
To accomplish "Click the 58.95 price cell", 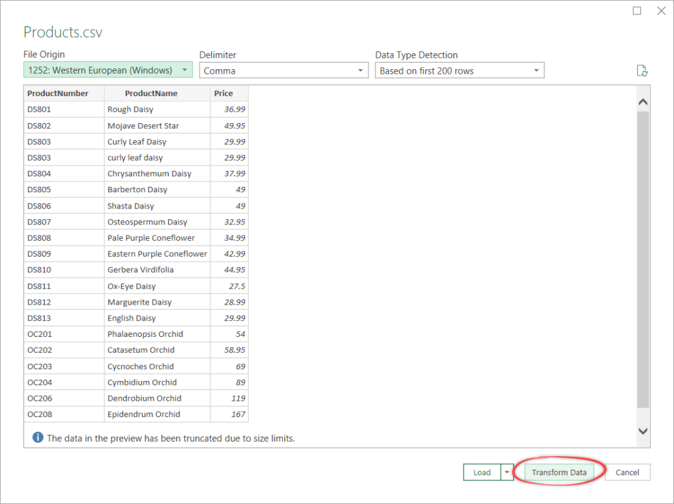I will click(x=229, y=350).
